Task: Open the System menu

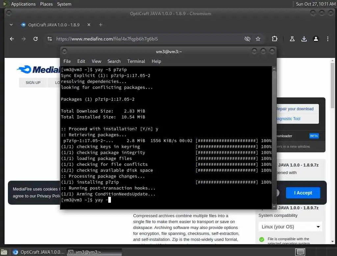Action: tap(64, 4)
